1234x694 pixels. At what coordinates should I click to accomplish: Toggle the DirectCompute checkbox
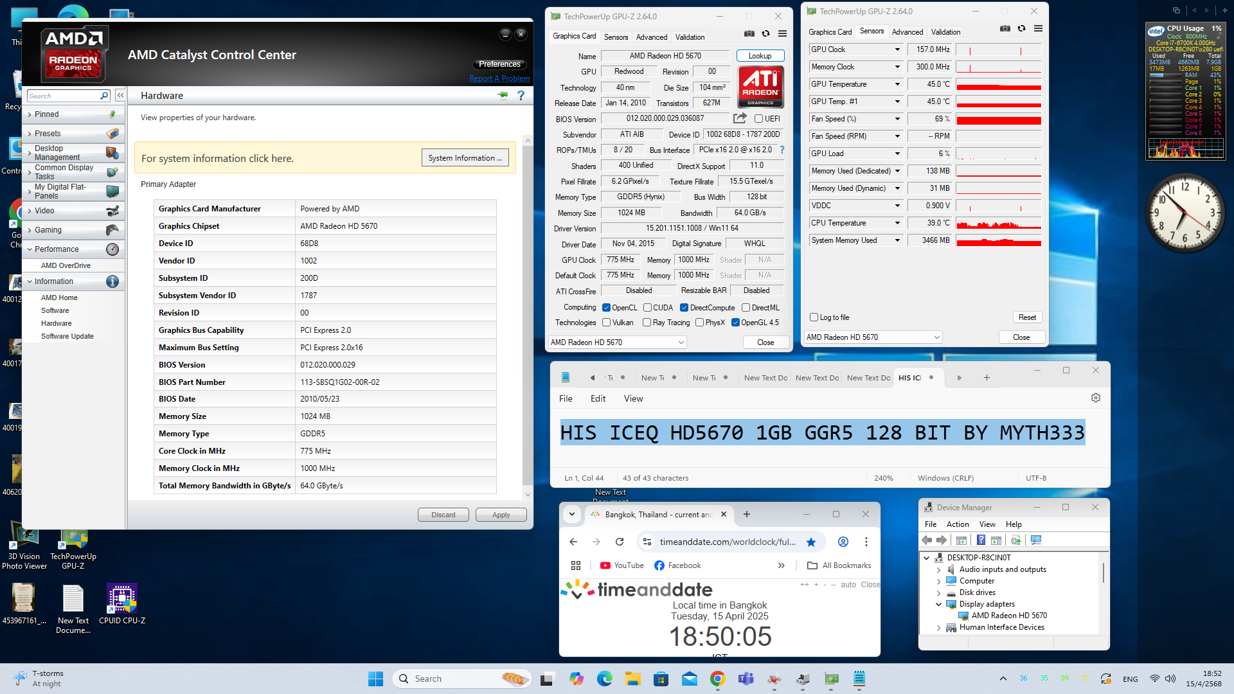[684, 308]
